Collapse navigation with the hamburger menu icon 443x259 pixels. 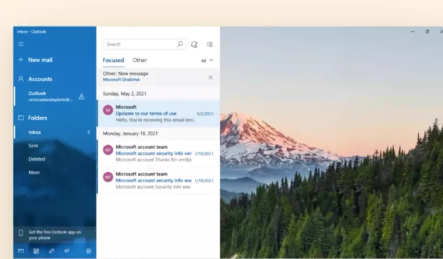point(21,44)
